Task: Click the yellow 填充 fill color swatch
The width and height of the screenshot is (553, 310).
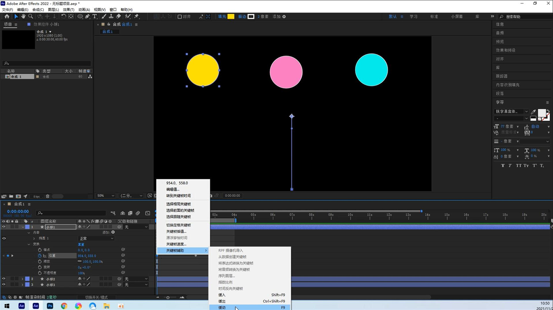Action: click(x=231, y=17)
